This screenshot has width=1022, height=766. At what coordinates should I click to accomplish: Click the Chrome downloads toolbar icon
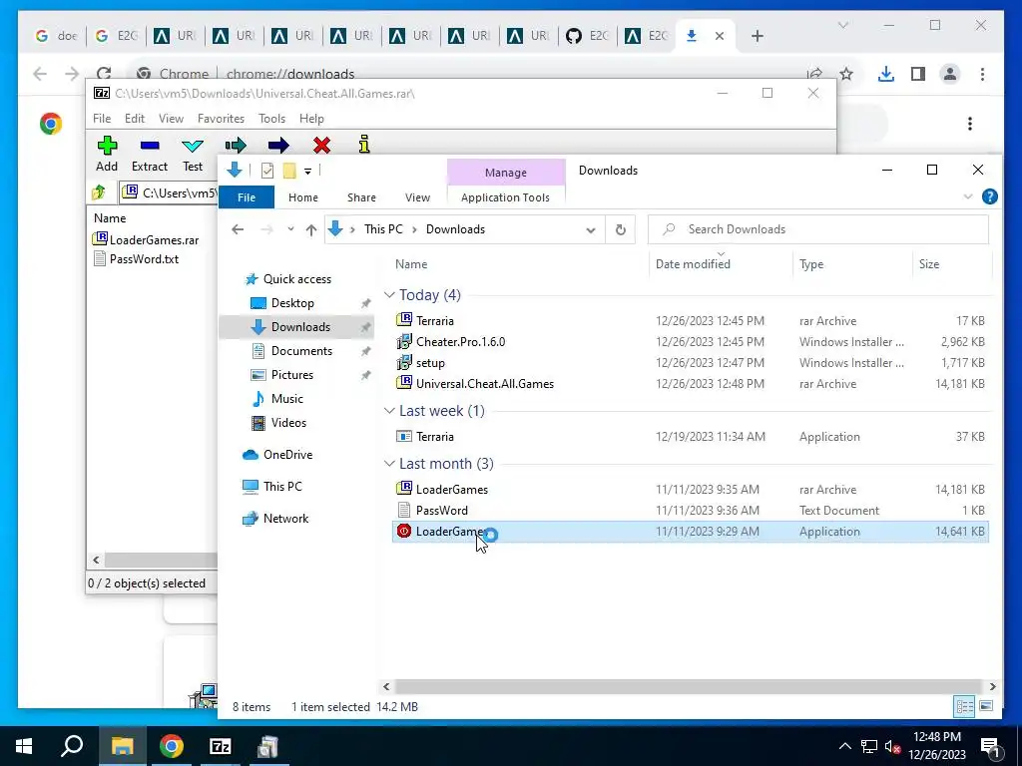pos(886,74)
